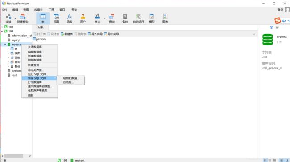
Task: Click the info icon in right panel
Action: pyautogui.click(x=271, y=27)
